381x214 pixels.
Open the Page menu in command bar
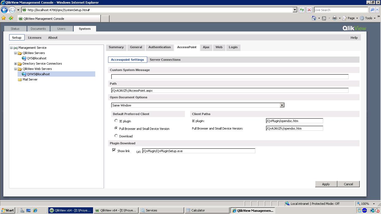click(350, 18)
